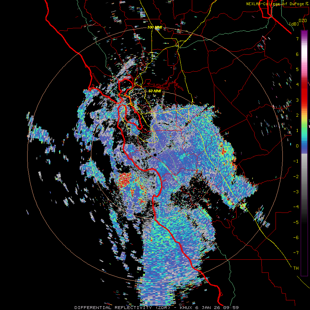Click the 6 JAN 26 date in the caption
This screenshot has height=310, width=310.
coord(208,308)
